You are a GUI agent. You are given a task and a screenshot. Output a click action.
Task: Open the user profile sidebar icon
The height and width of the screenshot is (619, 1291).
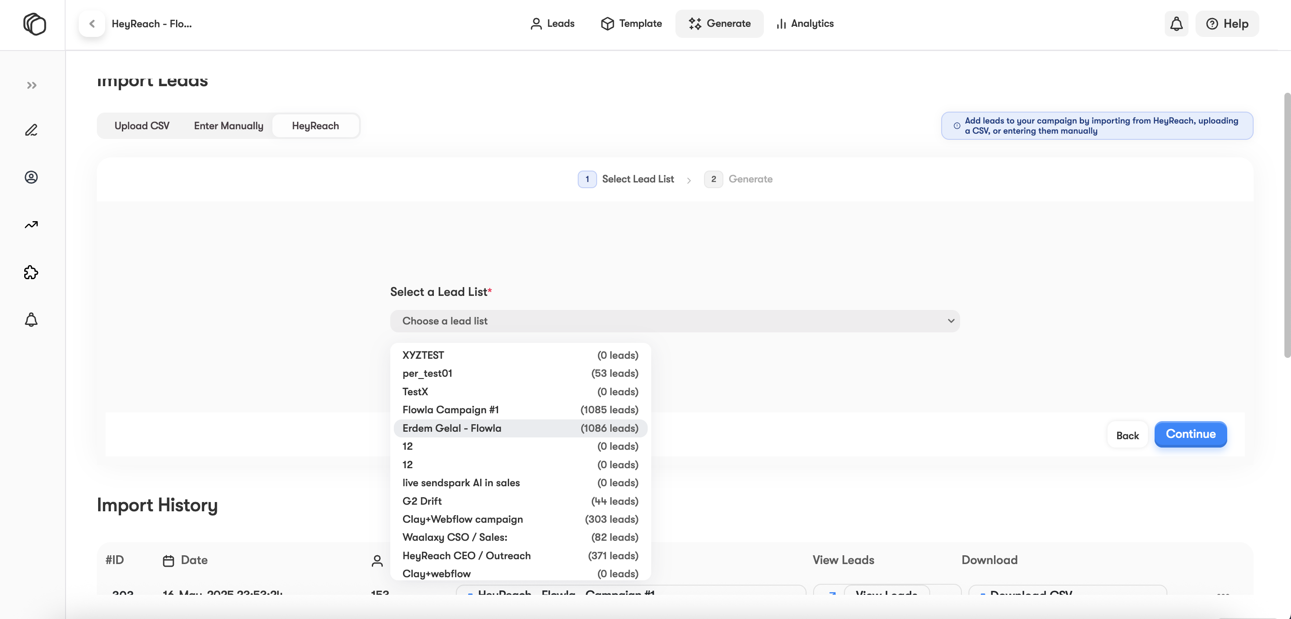pos(31,177)
